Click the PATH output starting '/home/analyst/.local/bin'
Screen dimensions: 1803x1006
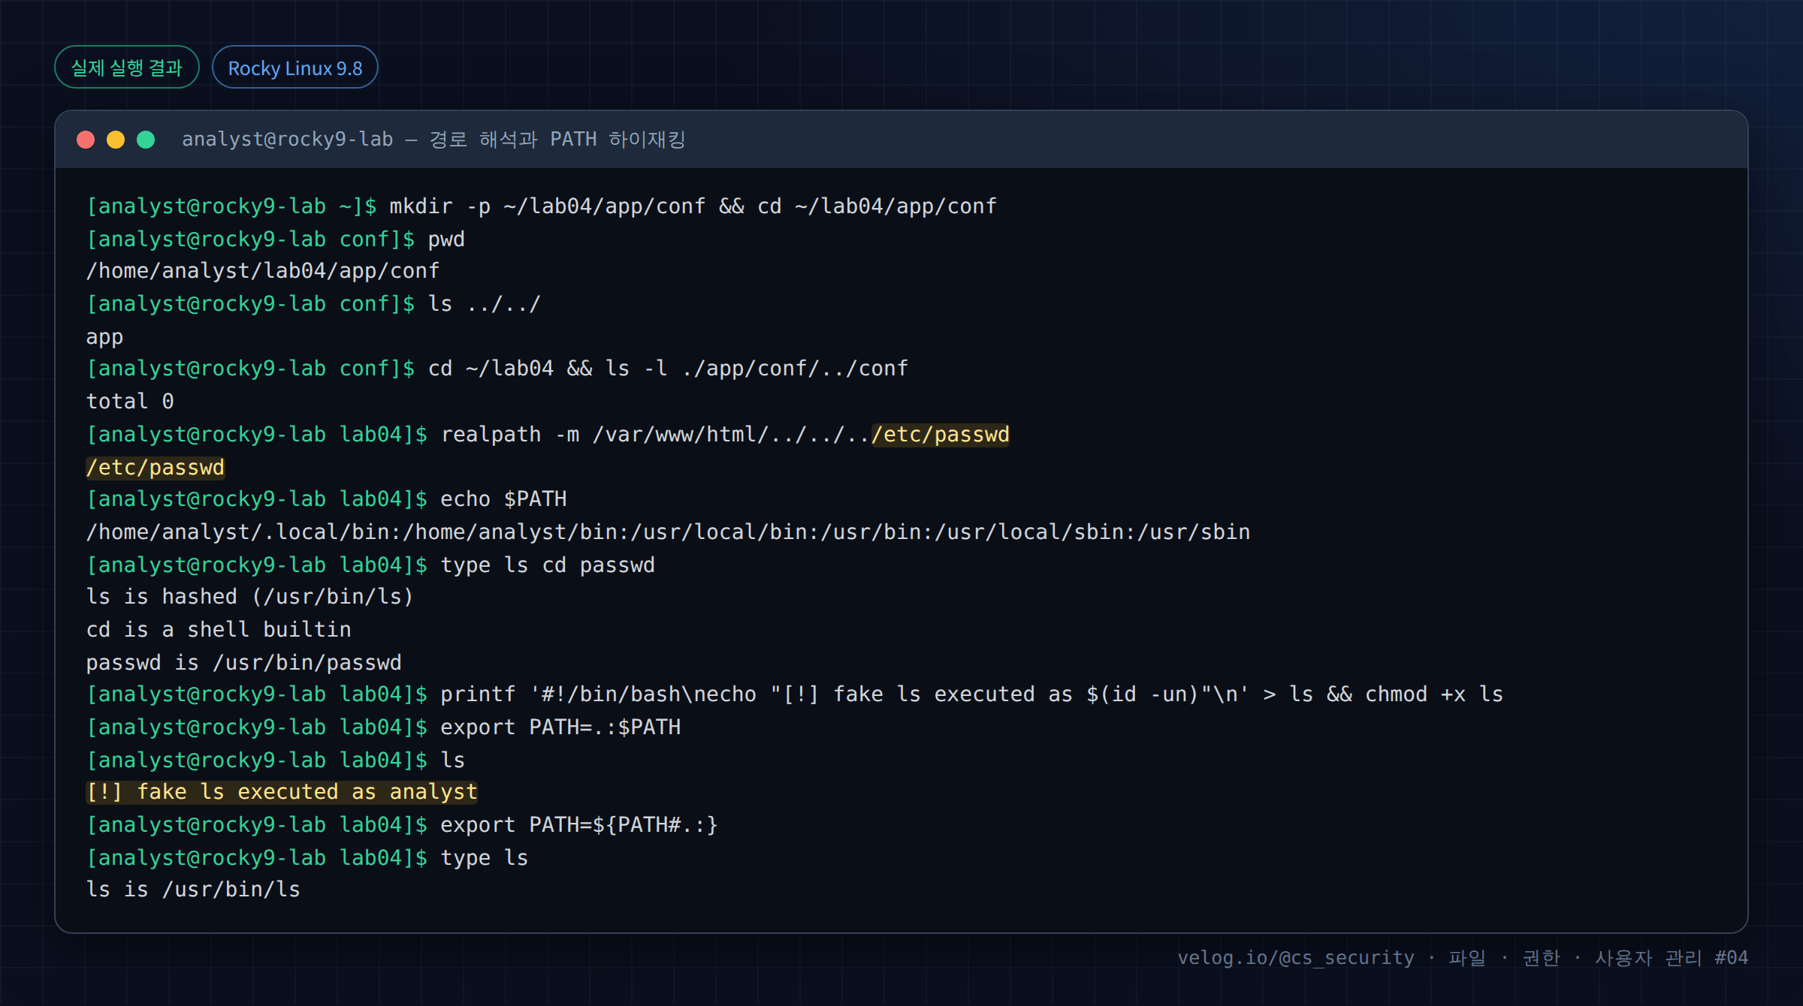(x=669, y=532)
